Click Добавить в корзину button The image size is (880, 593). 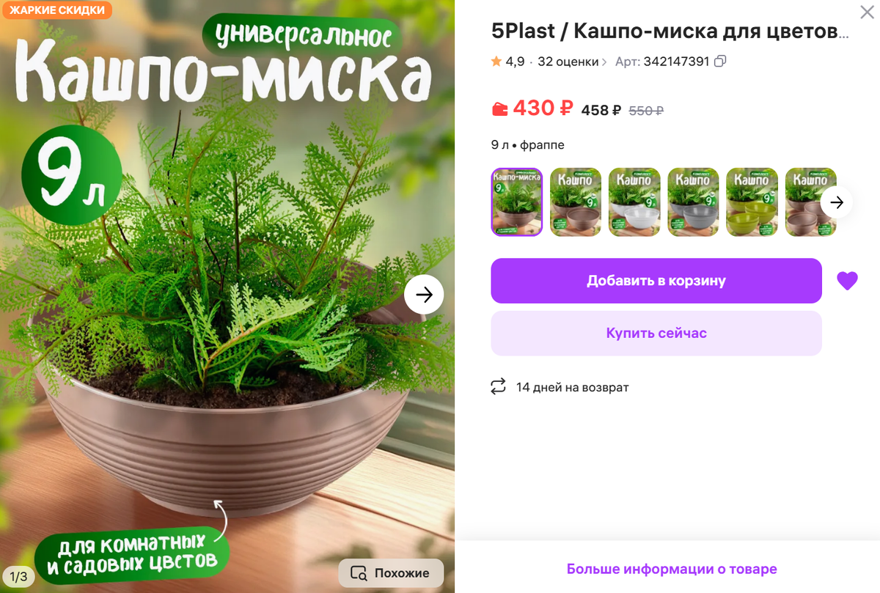click(x=656, y=281)
